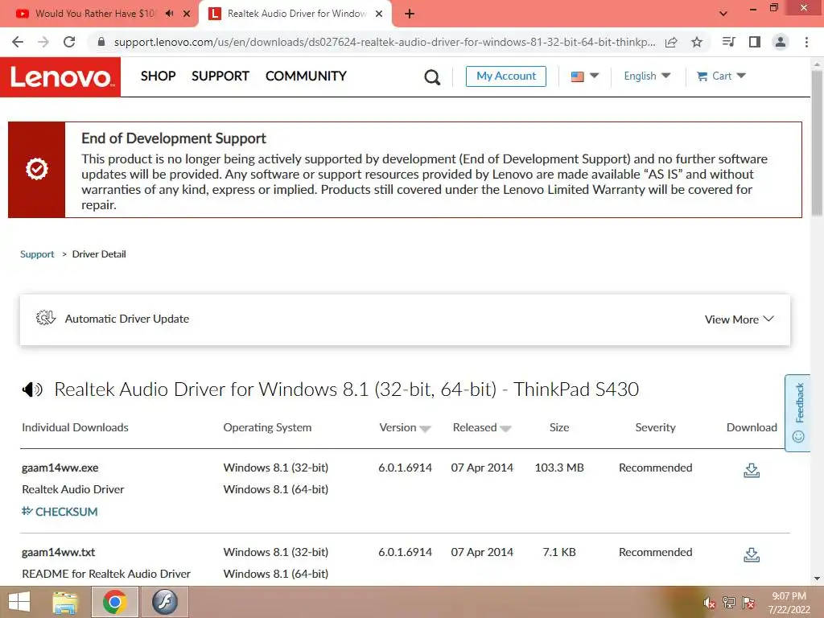Click the Individual Downloads column header
Image resolution: width=824 pixels, height=618 pixels.
(x=75, y=428)
